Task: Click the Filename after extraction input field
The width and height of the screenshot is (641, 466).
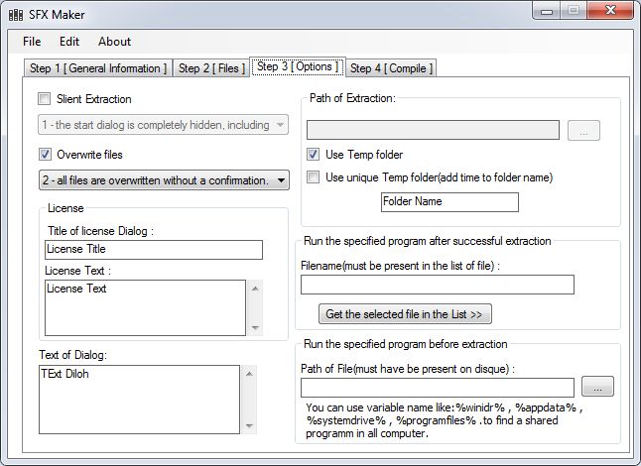Action: (x=438, y=285)
